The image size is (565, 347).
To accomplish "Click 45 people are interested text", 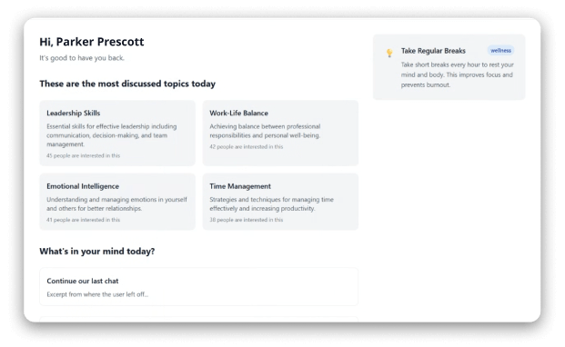I will pos(83,155).
